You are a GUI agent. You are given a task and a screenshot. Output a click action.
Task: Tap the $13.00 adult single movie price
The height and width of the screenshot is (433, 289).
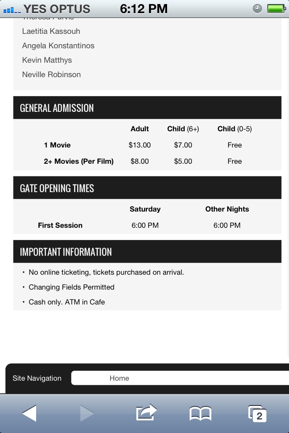(140, 145)
